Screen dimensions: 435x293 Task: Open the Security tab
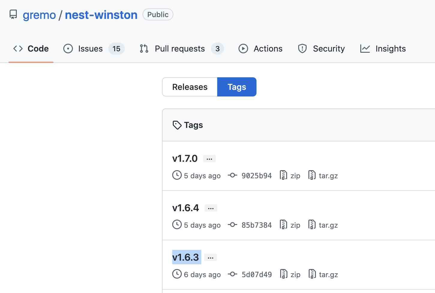pos(321,49)
